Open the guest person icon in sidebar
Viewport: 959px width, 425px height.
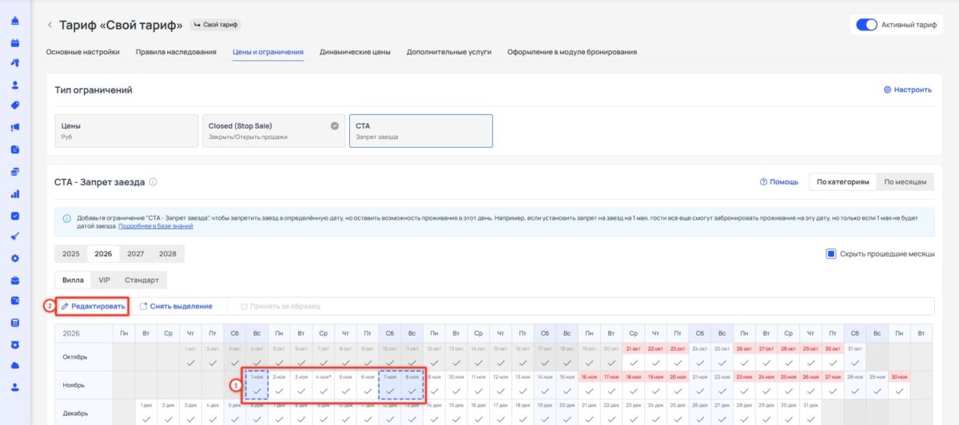pos(14,85)
